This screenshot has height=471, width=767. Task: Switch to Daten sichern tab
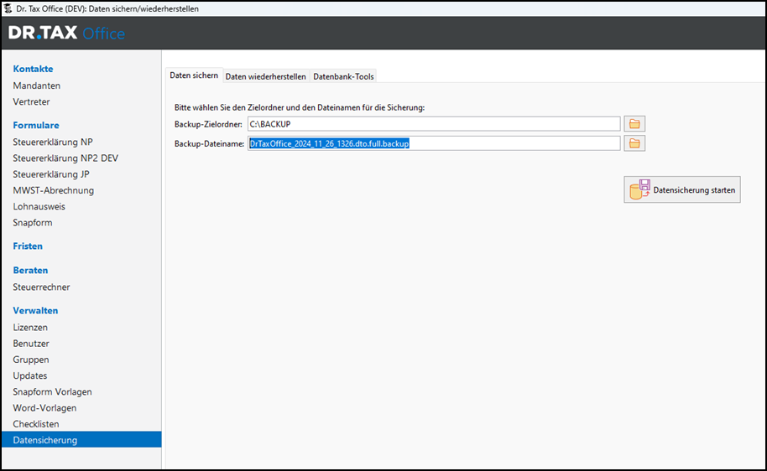[x=194, y=75]
